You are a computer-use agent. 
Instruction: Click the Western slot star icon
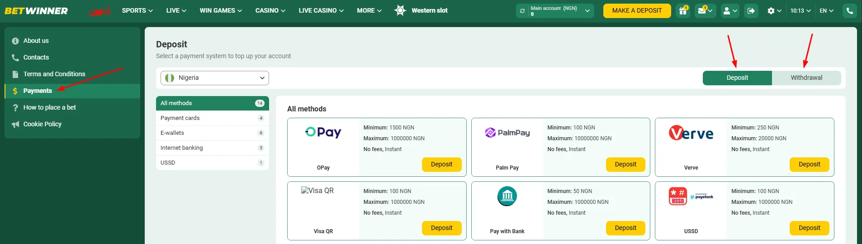click(400, 10)
